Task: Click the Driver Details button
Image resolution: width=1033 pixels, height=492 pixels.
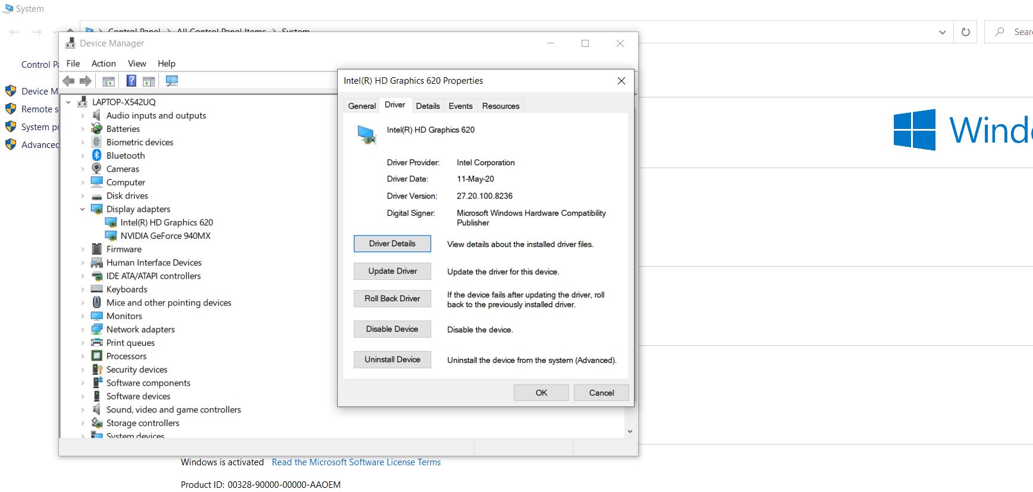Action: pos(393,244)
